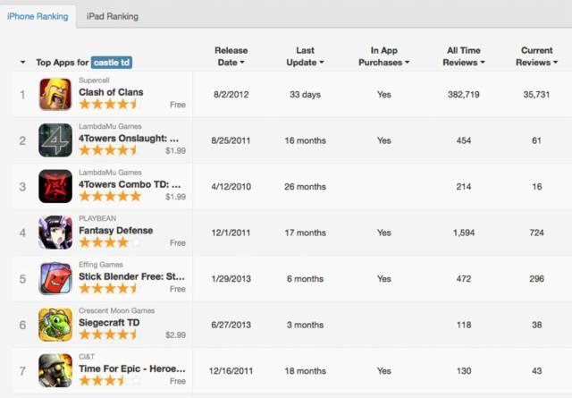Click the Stick Blender Free app icon
Screen dimensions: 572x398
click(55, 279)
